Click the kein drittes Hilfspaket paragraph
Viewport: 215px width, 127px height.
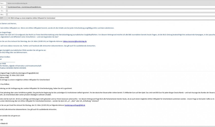tap(57, 28)
